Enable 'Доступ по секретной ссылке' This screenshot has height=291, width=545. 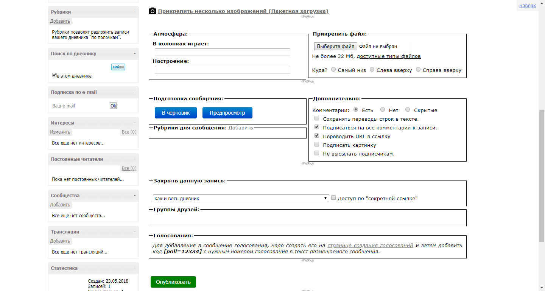click(x=333, y=198)
